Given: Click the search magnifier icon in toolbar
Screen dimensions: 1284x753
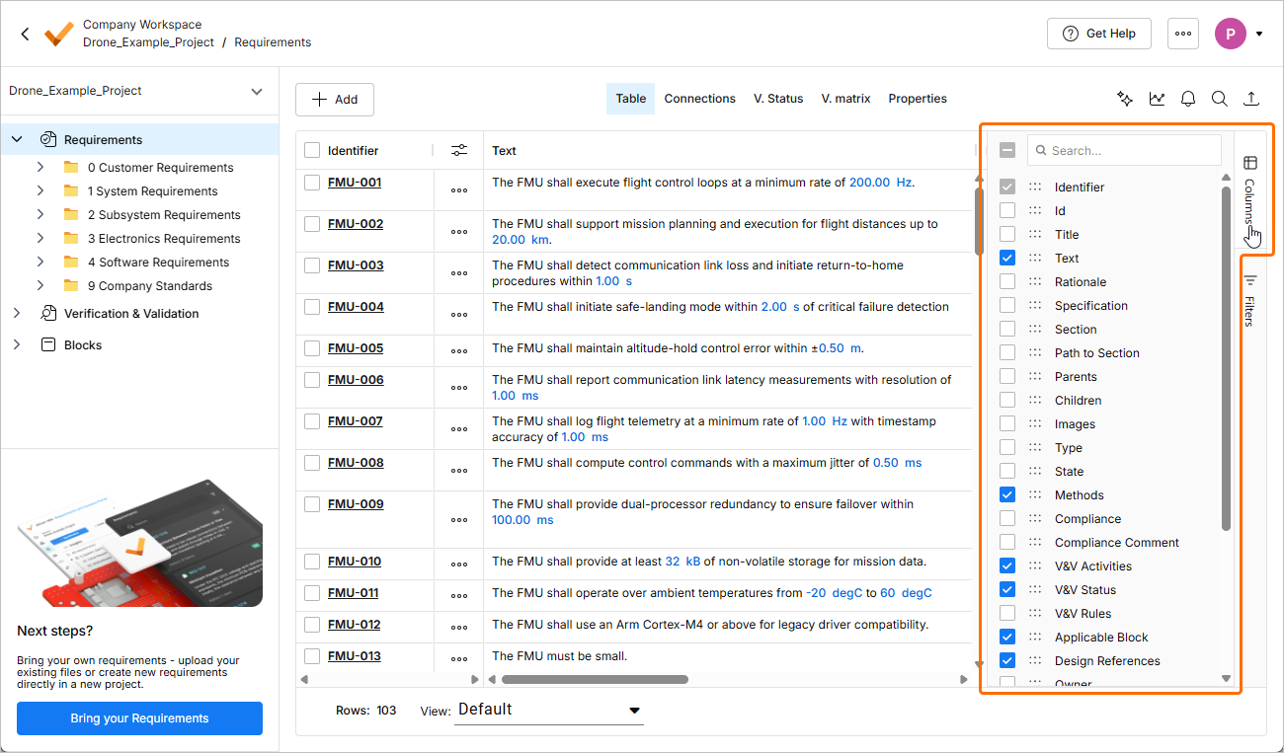Looking at the screenshot, I should [x=1220, y=99].
